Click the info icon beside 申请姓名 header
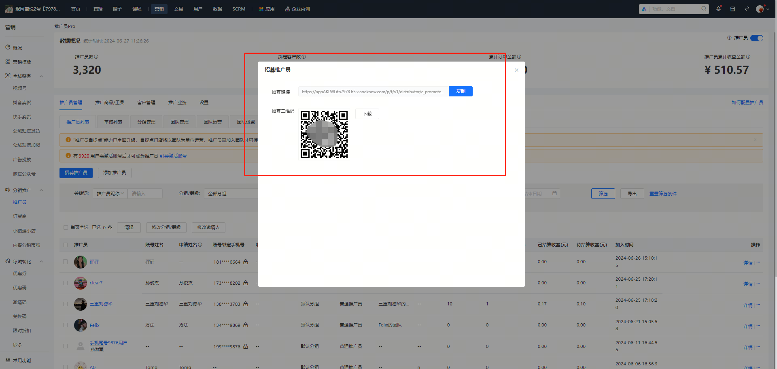 tap(200, 245)
